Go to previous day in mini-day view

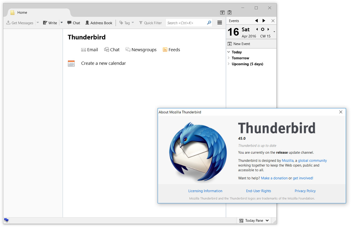click(x=257, y=29)
